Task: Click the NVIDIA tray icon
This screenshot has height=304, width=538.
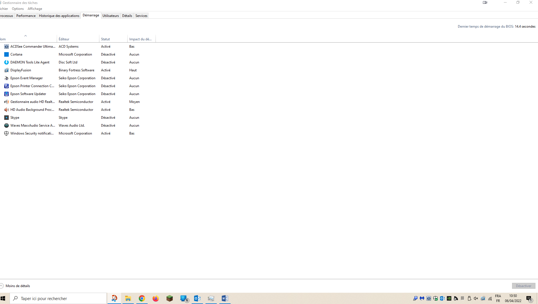Action: [x=449, y=298]
